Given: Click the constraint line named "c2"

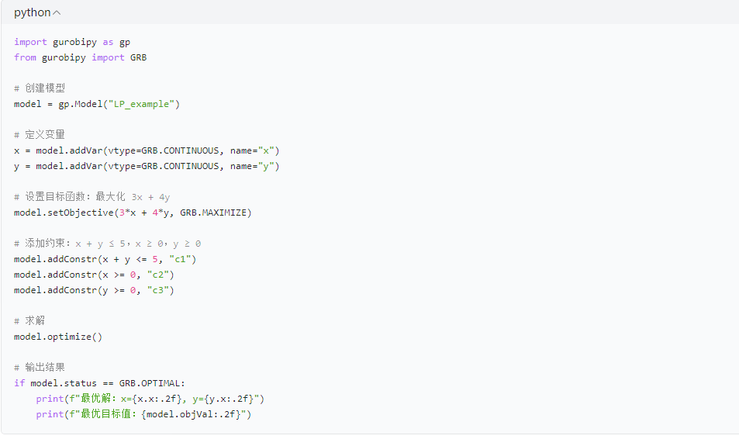Looking at the screenshot, I should (94, 275).
